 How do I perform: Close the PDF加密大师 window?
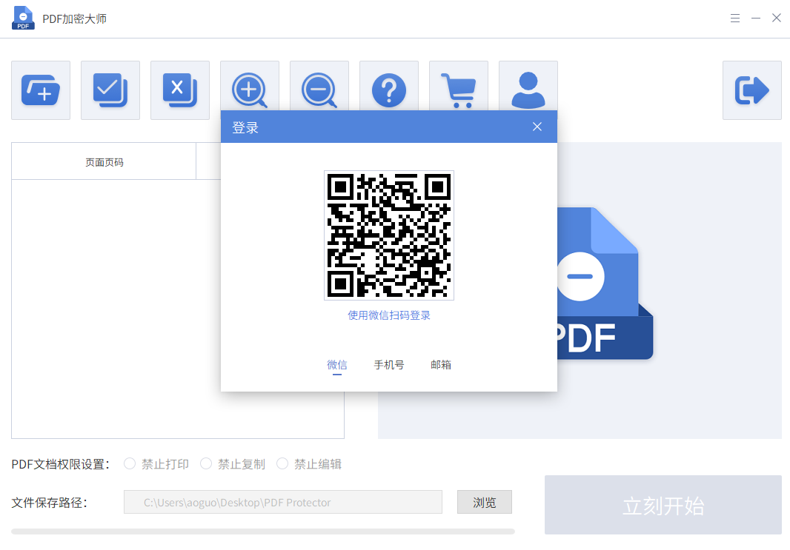777,18
